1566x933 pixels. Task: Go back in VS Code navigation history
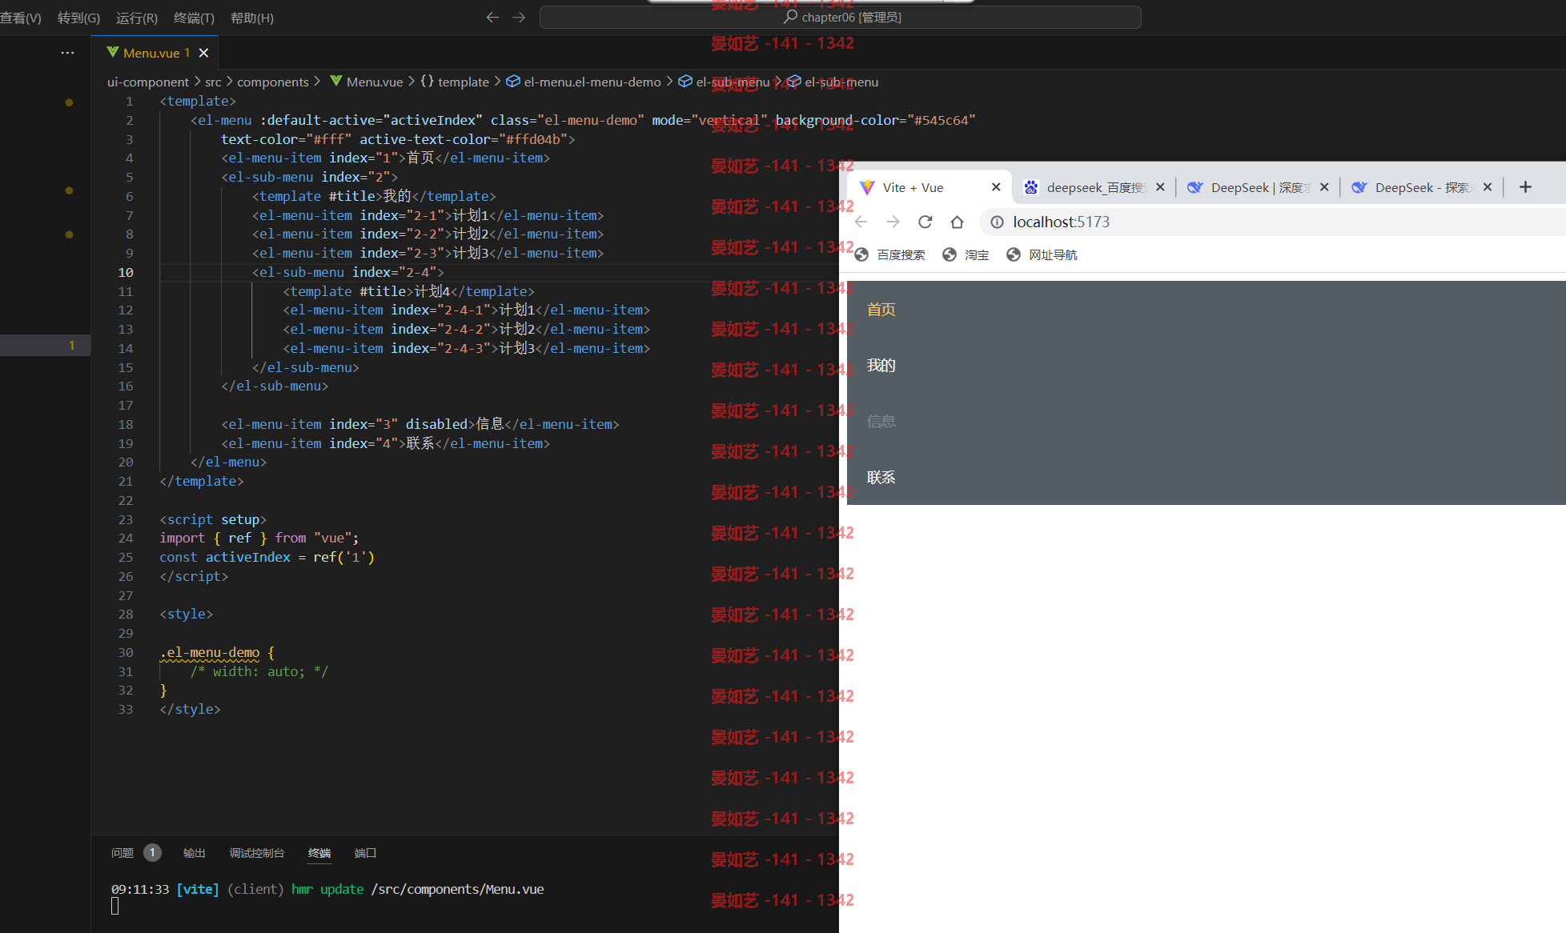point(492,18)
